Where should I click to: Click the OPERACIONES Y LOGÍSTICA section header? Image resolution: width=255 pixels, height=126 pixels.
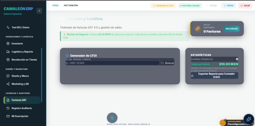click(x=19, y=37)
